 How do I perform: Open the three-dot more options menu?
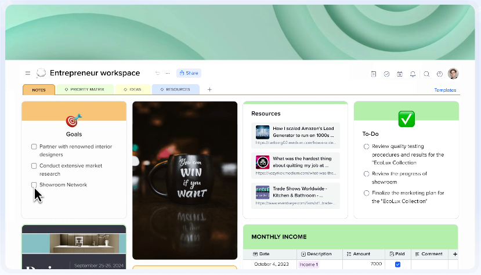(x=168, y=73)
